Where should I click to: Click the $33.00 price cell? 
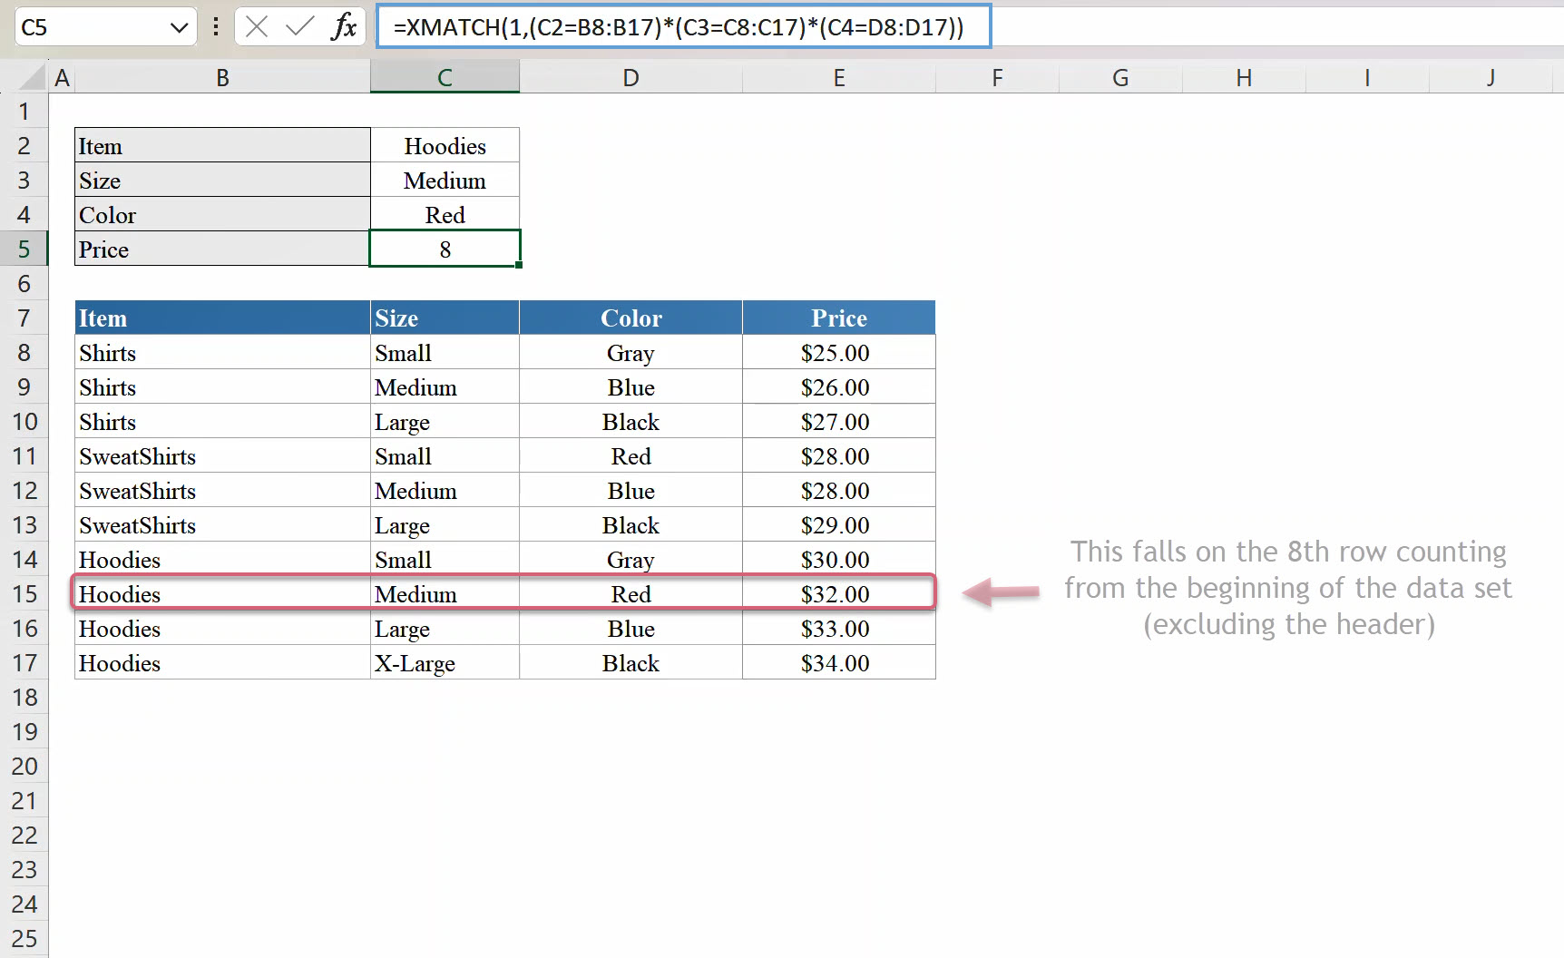tap(839, 629)
